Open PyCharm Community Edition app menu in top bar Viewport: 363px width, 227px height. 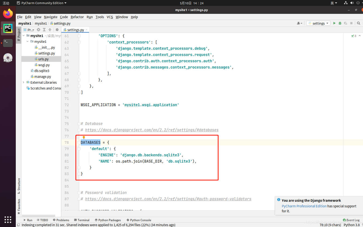point(41,3)
